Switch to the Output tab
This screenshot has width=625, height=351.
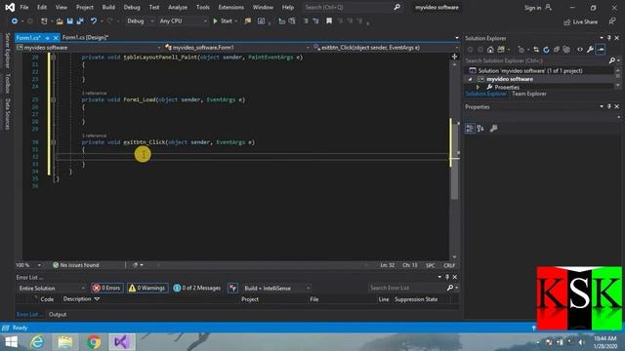tap(58, 314)
